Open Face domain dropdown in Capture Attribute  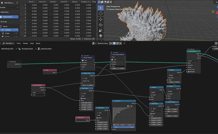pos(88,61)
